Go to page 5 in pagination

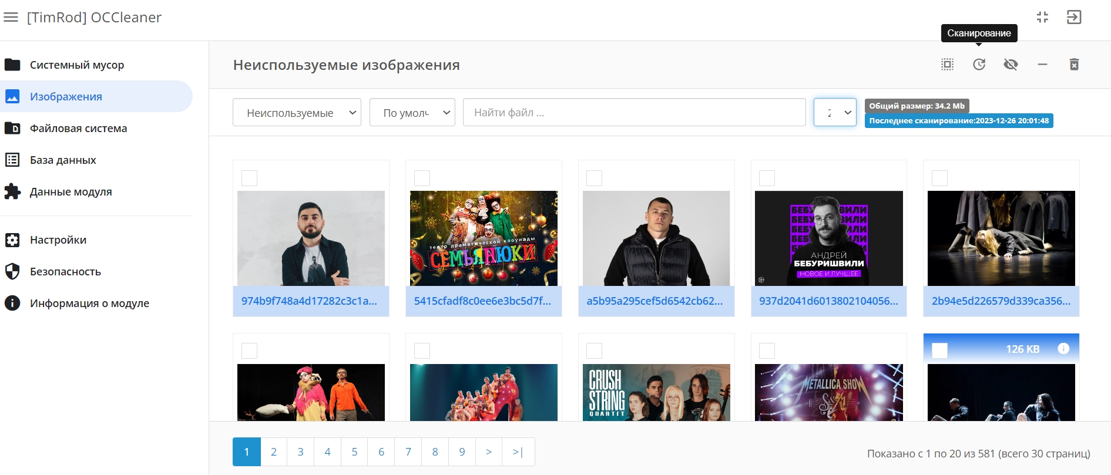click(354, 452)
